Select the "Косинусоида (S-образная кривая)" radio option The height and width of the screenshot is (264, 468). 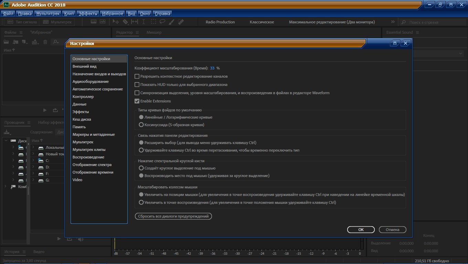coord(141,125)
